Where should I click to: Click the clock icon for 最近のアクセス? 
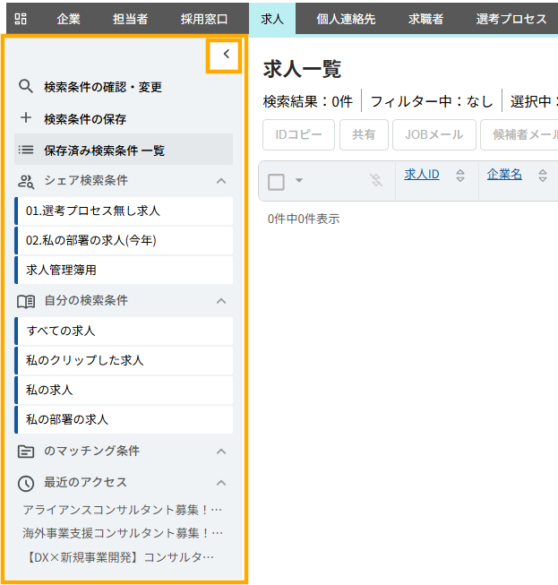coord(26,483)
